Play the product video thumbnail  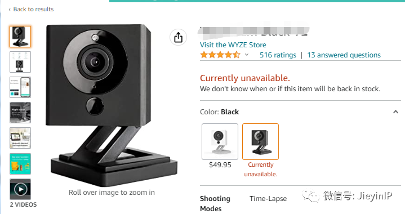point(20,189)
